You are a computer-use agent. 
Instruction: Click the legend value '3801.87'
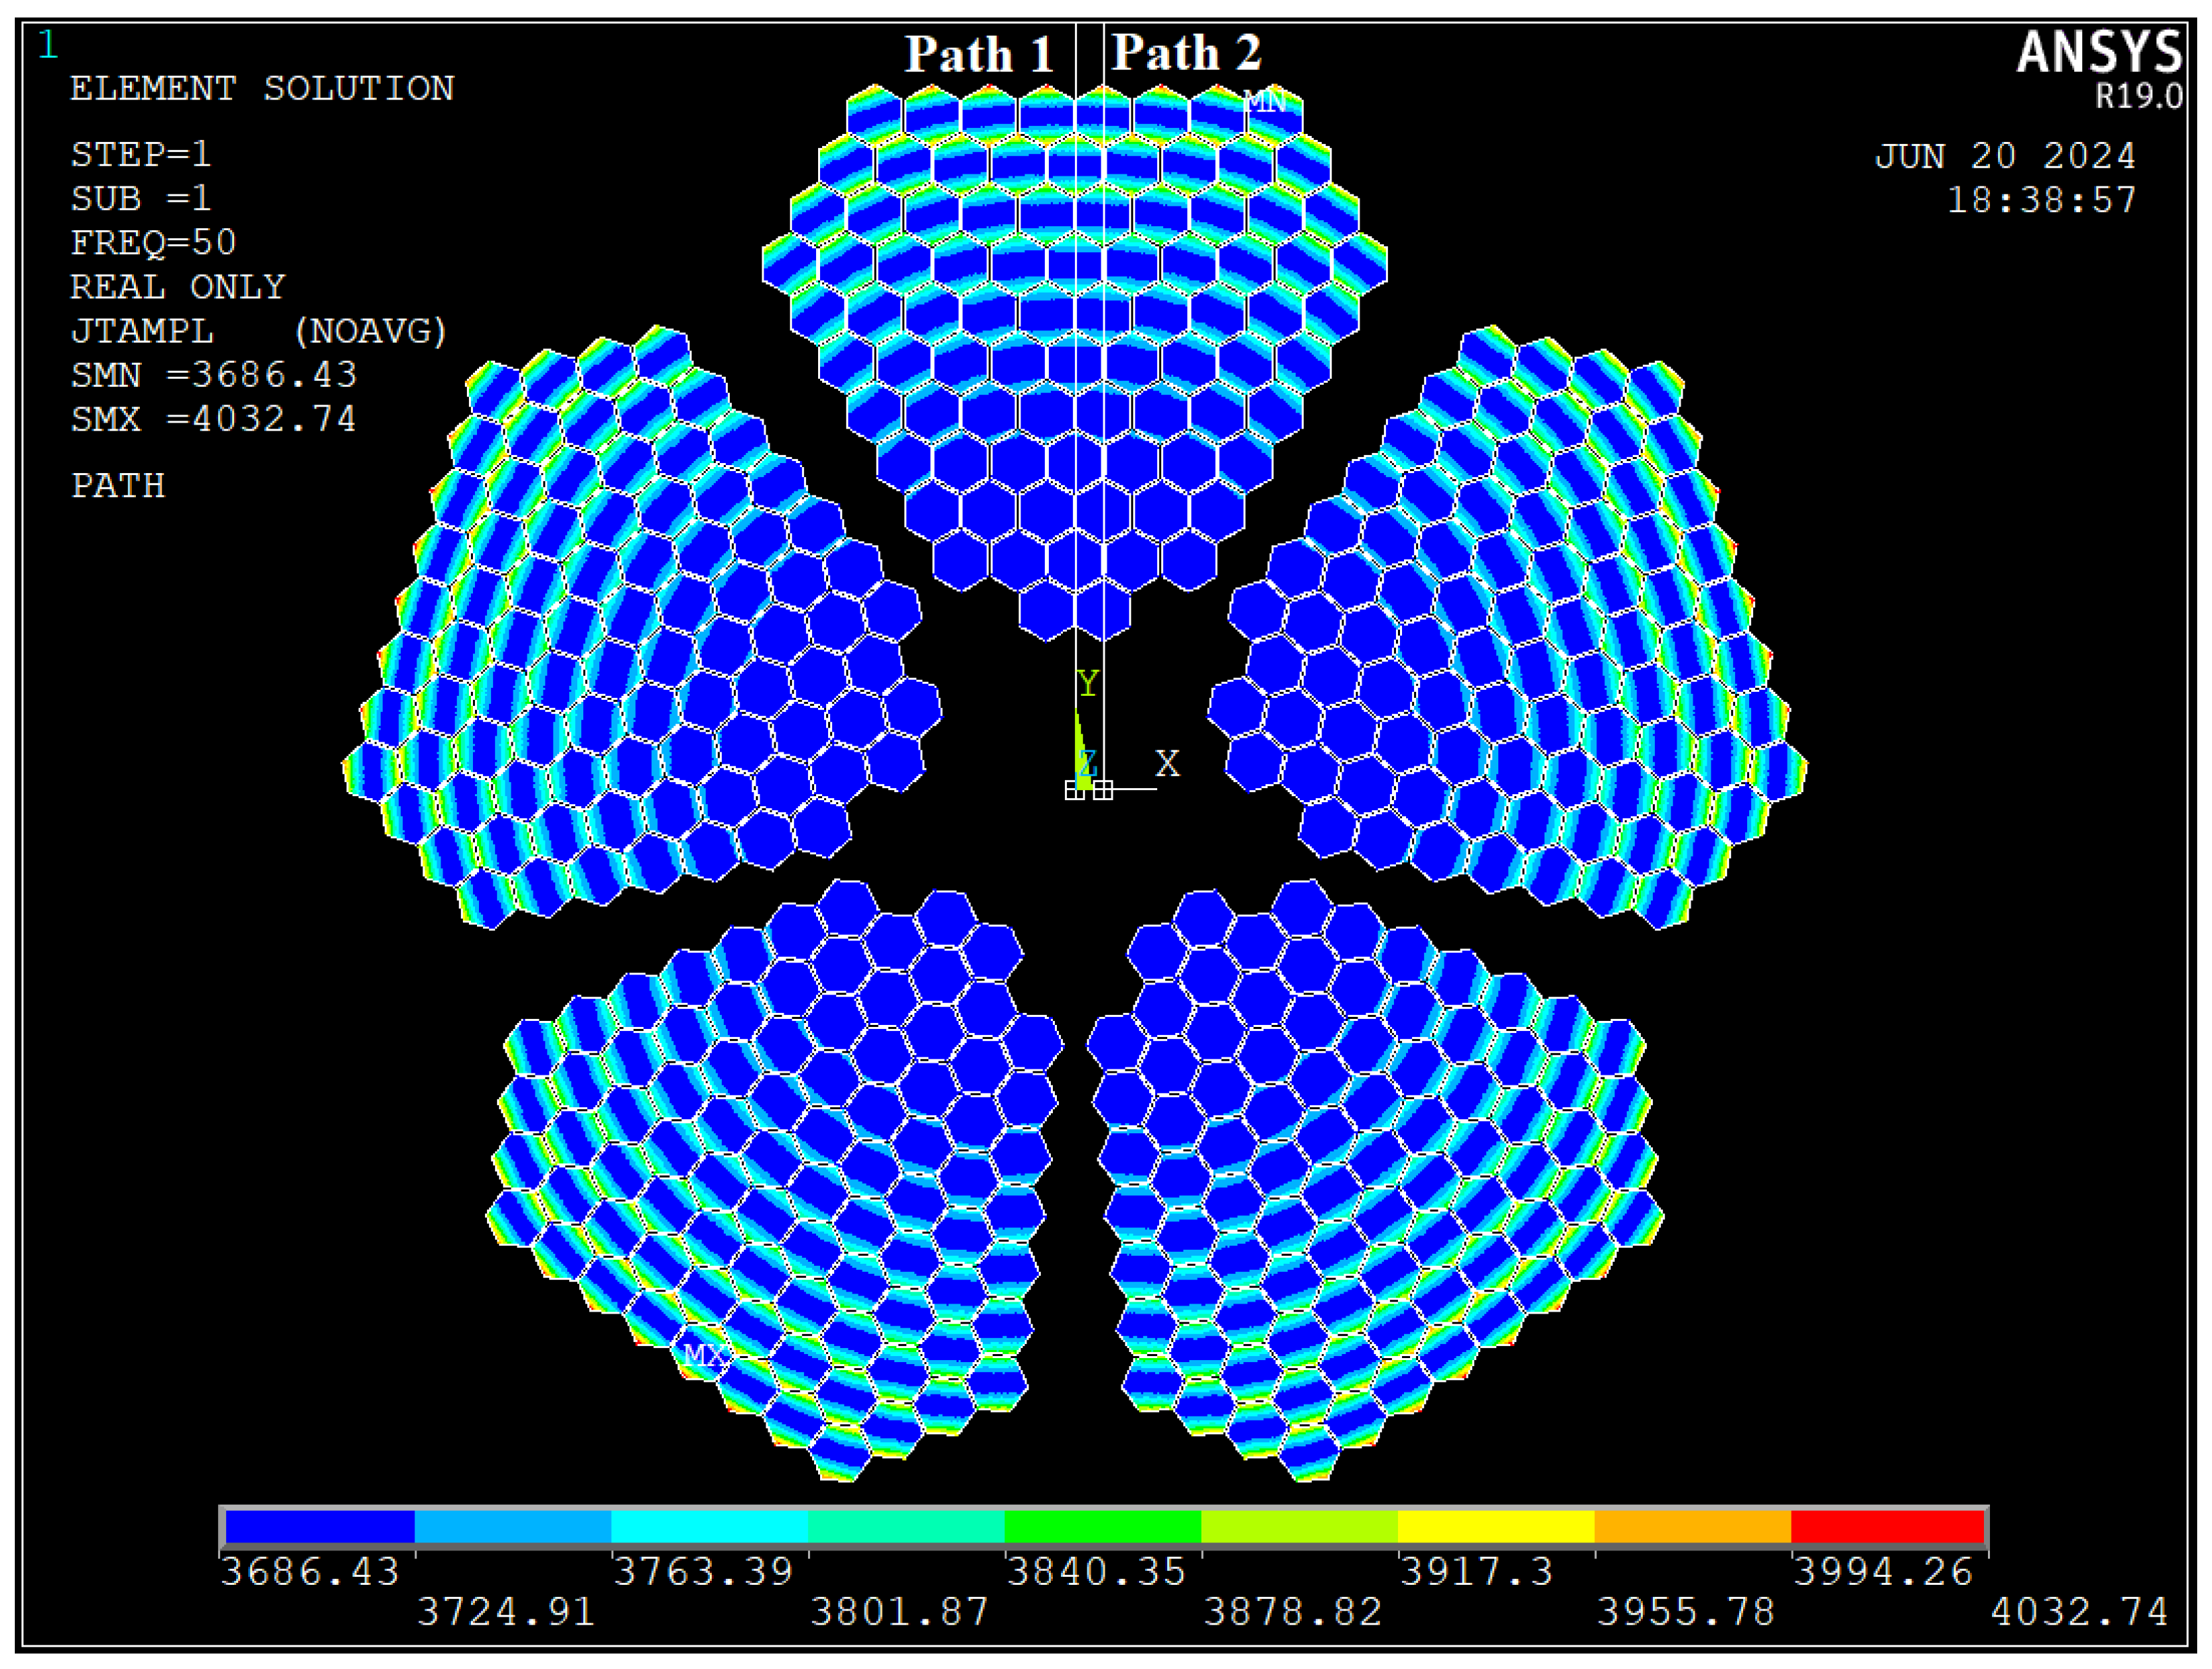[899, 1612]
